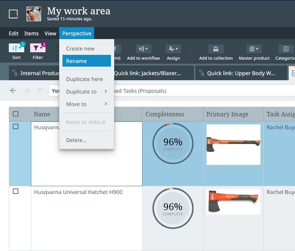Click the Add to collection icon

(x=216, y=49)
